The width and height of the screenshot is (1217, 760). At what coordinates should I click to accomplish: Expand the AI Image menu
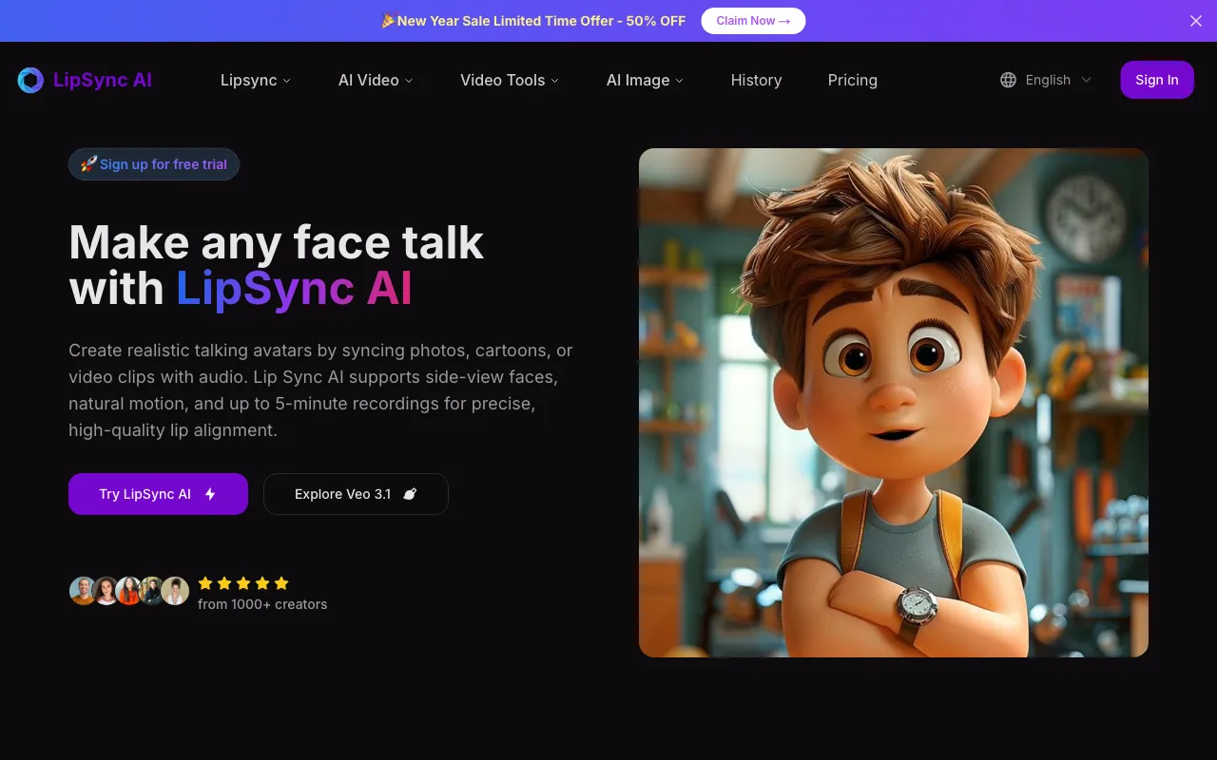[x=645, y=80]
